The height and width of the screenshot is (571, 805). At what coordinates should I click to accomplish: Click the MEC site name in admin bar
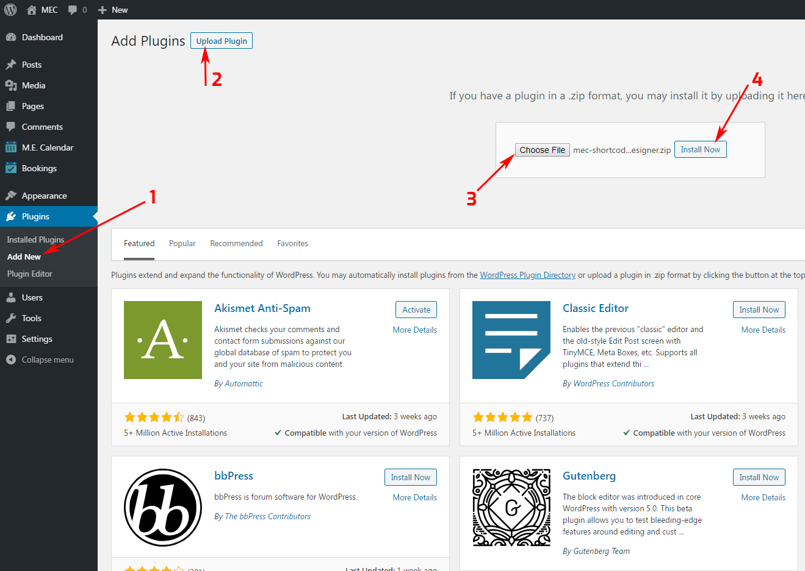pos(49,10)
